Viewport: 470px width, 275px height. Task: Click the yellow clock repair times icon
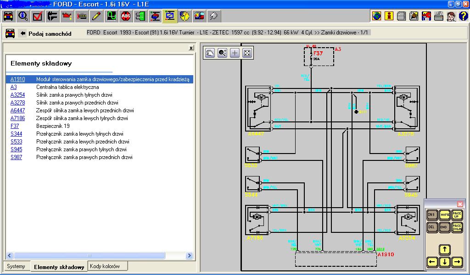pos(185,16)
